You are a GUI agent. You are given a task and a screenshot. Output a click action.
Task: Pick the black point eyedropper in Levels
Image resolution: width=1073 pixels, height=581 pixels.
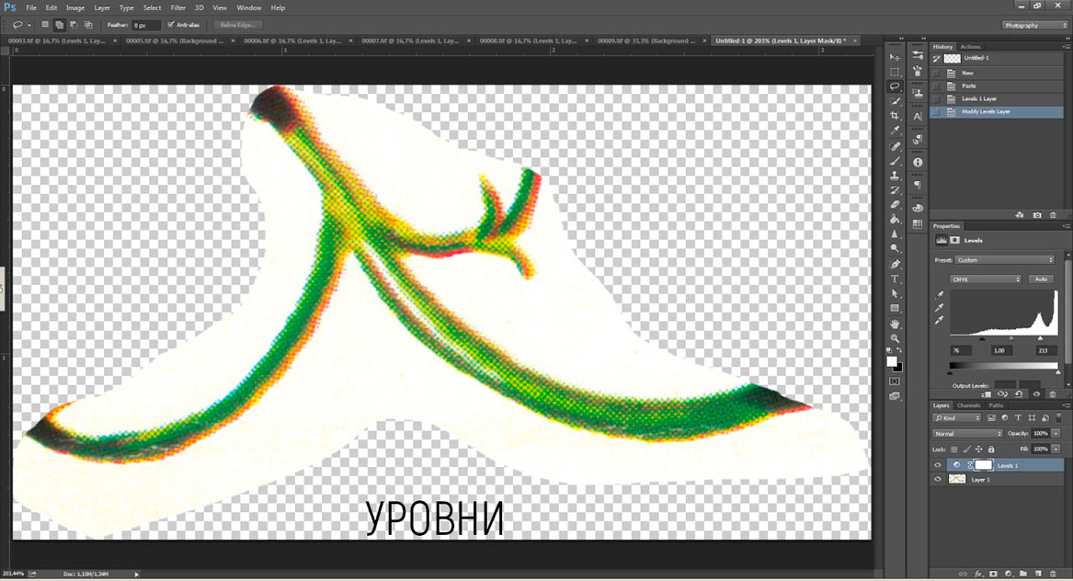tap(940, 295)
